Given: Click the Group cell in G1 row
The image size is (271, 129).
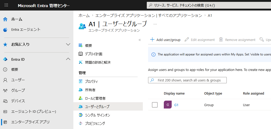Looking at the screenshot, I should pyautogui.click(x=209, y=105).
